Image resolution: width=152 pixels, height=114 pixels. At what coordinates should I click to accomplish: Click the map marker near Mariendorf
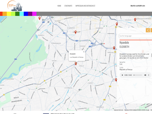click(x=116, y=80)
